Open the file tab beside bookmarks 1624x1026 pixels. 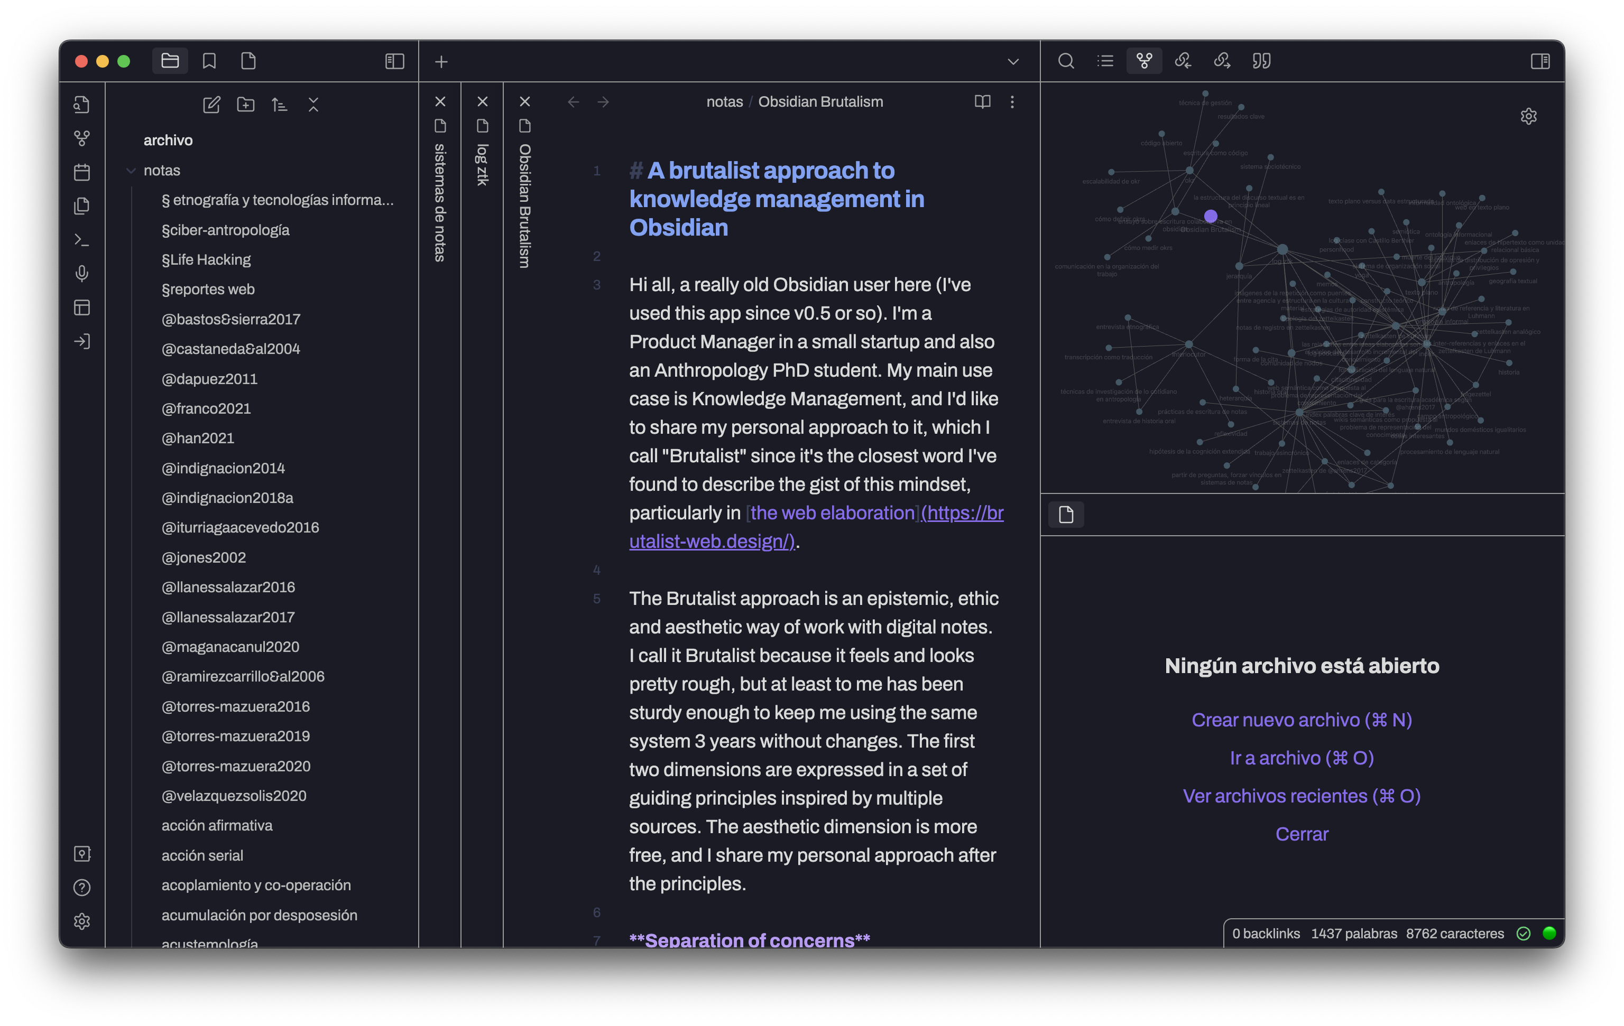[x=248, y=61]
